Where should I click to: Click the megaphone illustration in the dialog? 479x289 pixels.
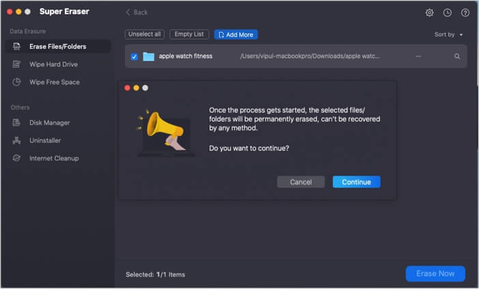coord(165,133)
